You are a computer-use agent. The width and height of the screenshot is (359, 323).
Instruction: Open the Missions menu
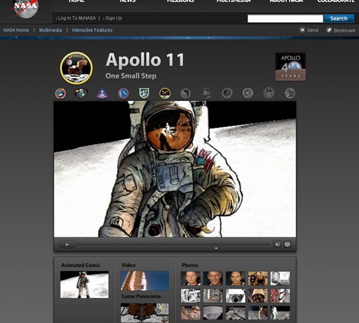click(180, 1)
